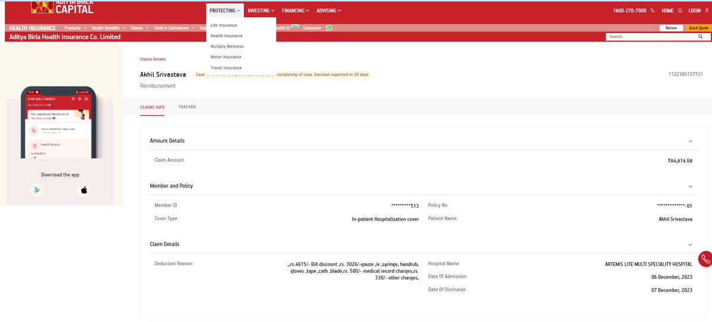This screenshot has width=712, height=322.
Task: Expand the Claims menu
Action: point(139,28)
